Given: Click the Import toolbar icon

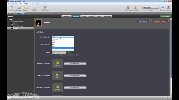Looking at the screenshot, I should coord(25,7).
